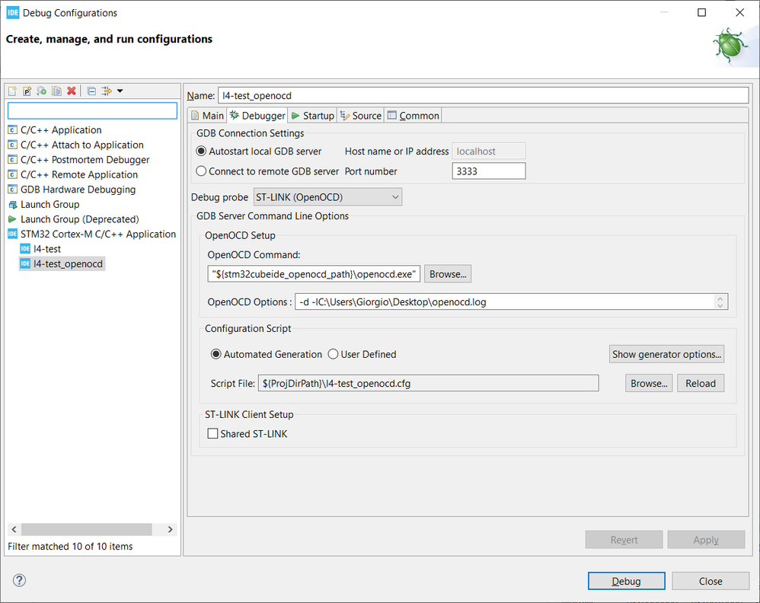Open the Debug probe dropdown
Image resolution: width=760 pixels, height=603 pixels.
point(327,196)
